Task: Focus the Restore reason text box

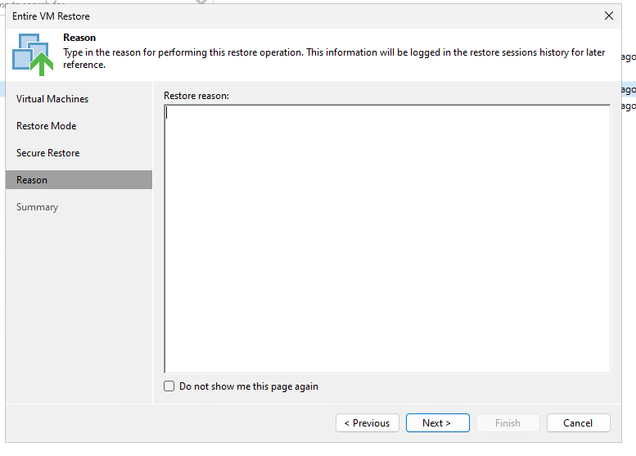Action: pos(387,238)
